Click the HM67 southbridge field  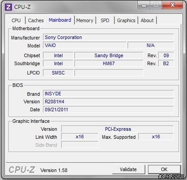(109, 63)
